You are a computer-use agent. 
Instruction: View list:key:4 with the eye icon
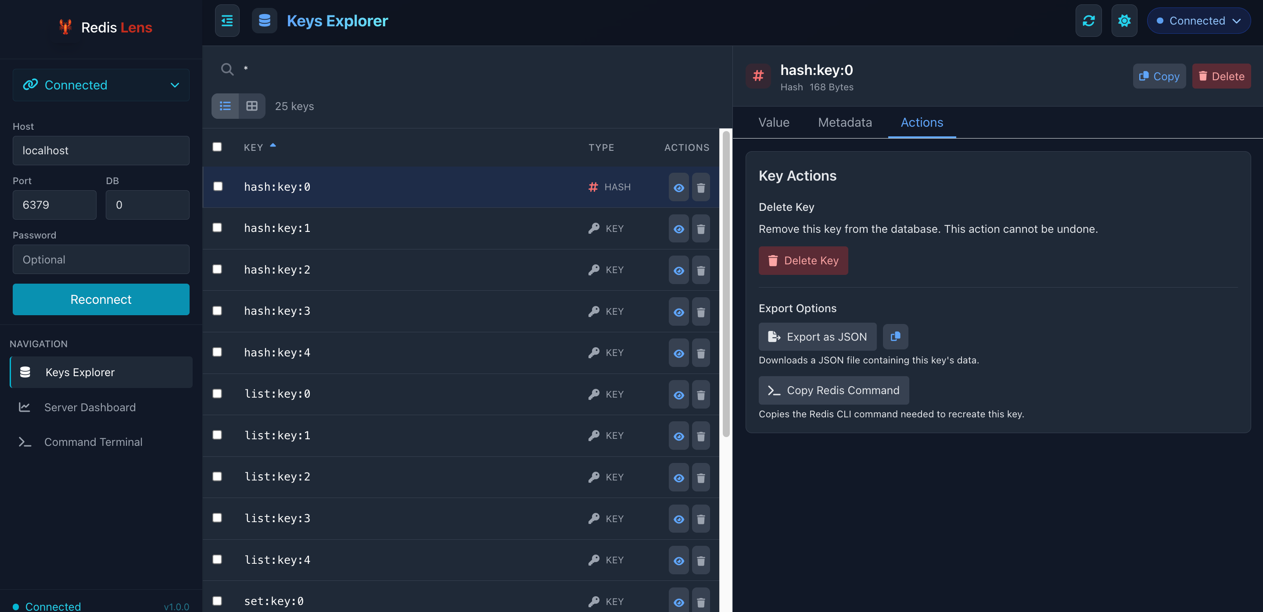click(678, 560)
